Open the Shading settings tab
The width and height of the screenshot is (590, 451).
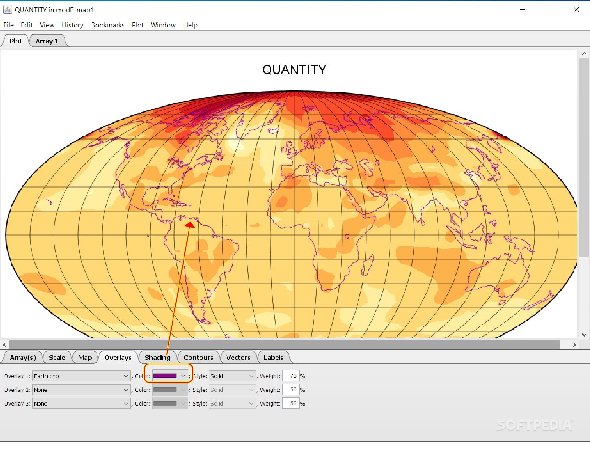tap(157, 357)
